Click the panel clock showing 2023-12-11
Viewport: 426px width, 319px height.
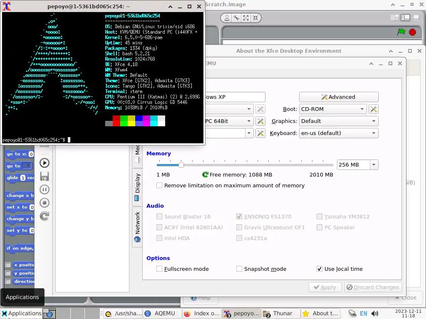(x=408, y=313)
